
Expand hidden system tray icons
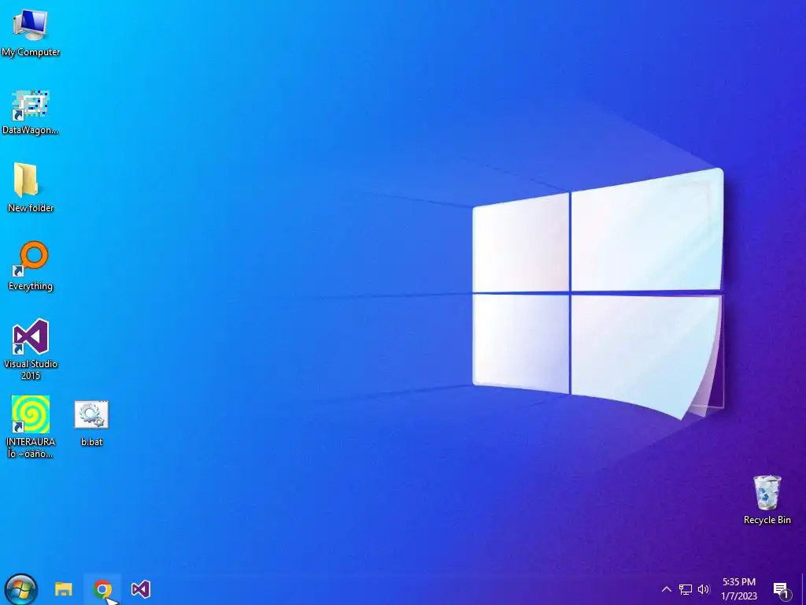click(x=666, y=589)
